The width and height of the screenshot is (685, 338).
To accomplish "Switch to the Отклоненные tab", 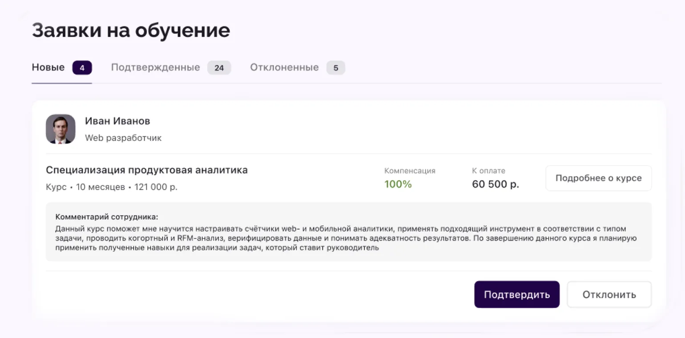I will click(x=284, y=68).
